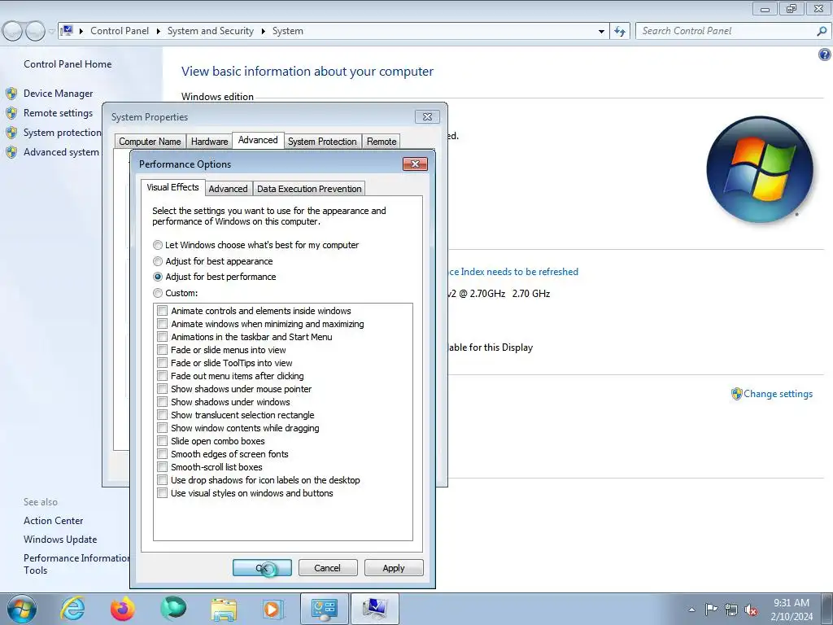Open the network icon in the system tray
Image resolution: width=833 pixels, height=625 pixels.
click(x=731, y=610)
